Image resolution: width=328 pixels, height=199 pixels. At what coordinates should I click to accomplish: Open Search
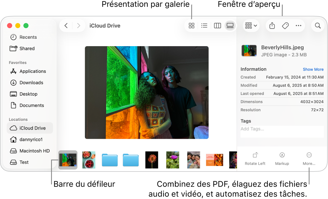click(318, 26)
